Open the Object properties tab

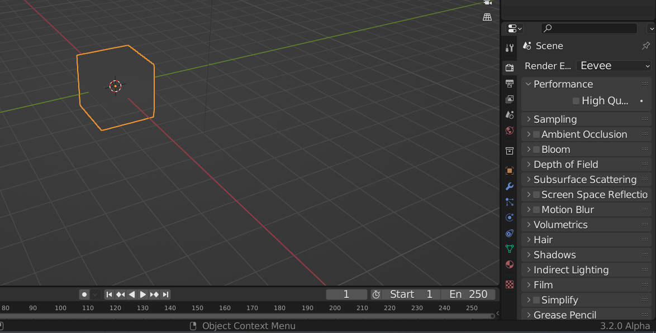pyautogui.click(x=509, y=171)
